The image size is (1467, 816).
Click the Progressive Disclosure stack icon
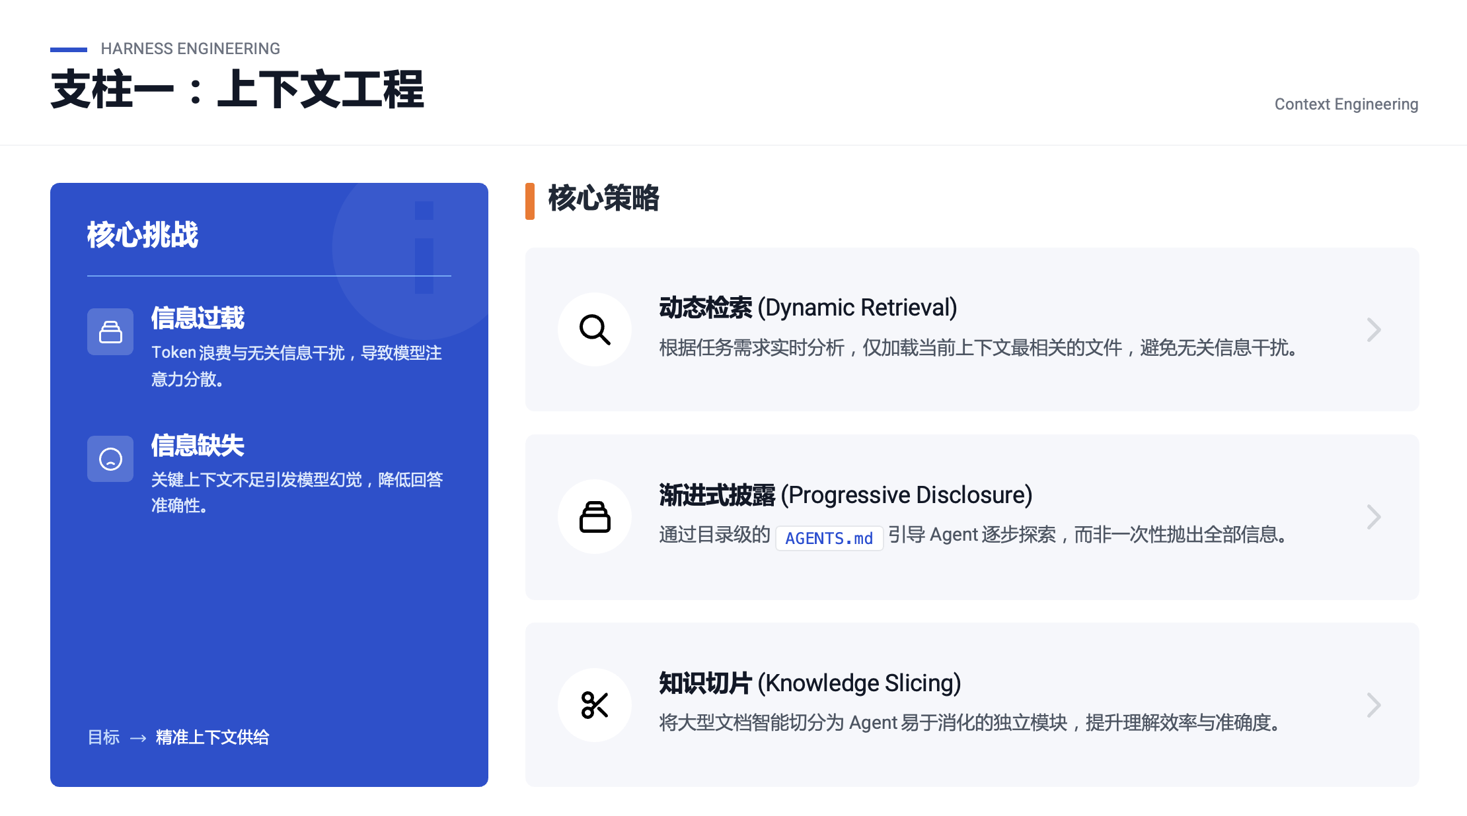pyautogui.click(x=594, y=516)
